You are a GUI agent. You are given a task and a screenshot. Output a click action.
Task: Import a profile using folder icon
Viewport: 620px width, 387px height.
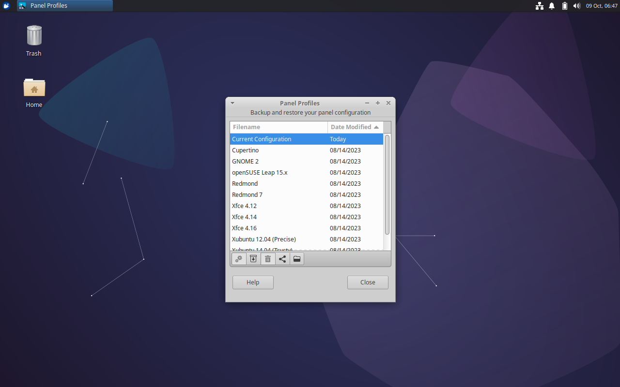(x=297, y=259)
